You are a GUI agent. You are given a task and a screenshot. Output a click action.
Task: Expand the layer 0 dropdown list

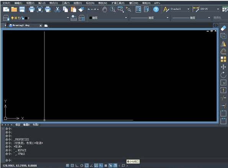click(68, 18)
